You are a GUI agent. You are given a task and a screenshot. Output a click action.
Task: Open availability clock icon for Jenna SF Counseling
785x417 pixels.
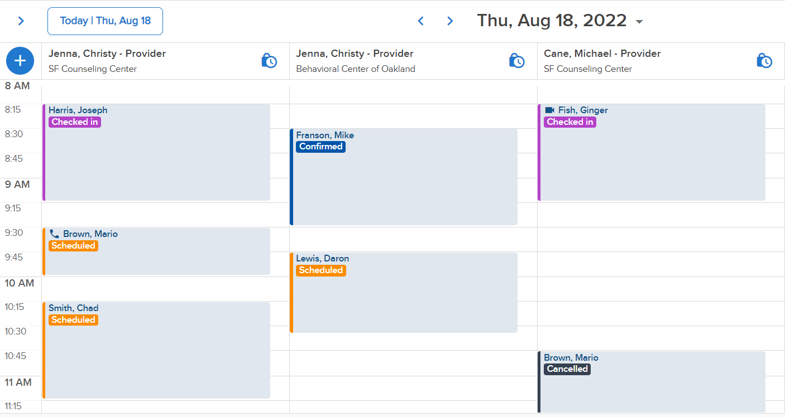tap(269, 61)
